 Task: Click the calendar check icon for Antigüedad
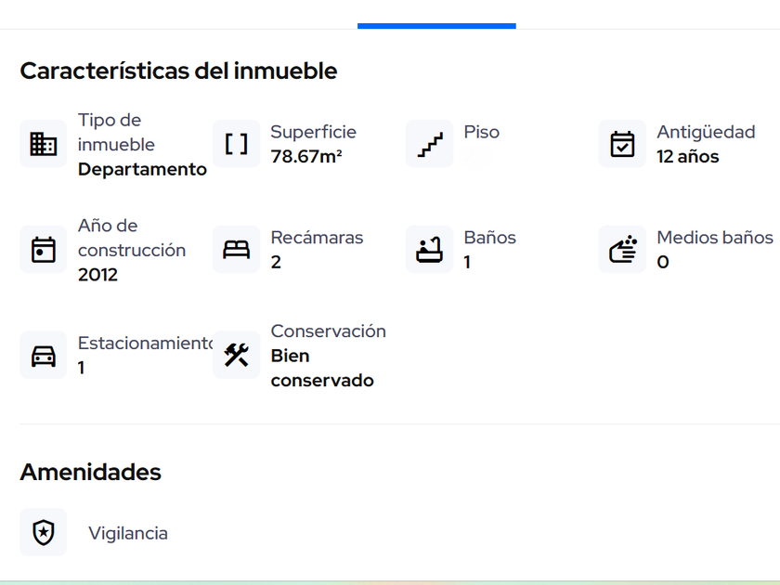pyautogui.click(x=622, y=144)
